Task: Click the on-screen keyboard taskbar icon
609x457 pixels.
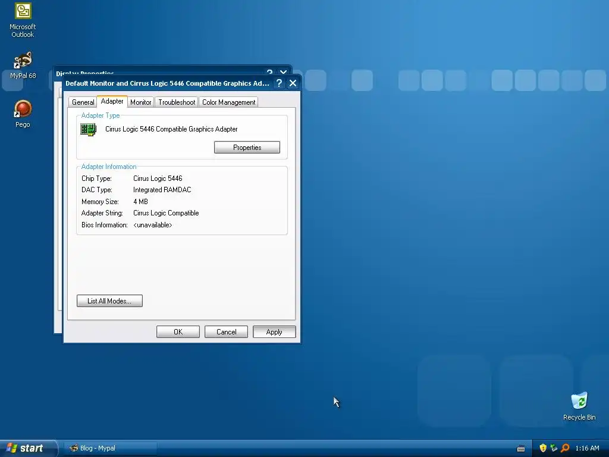Action: [x=521, y=449]
